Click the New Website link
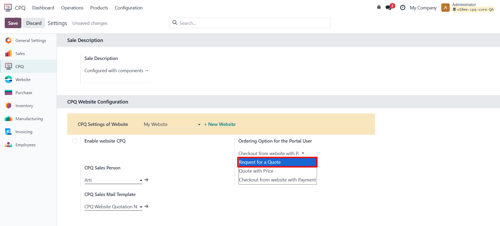The image size is (500, 226). pos(220,124)
